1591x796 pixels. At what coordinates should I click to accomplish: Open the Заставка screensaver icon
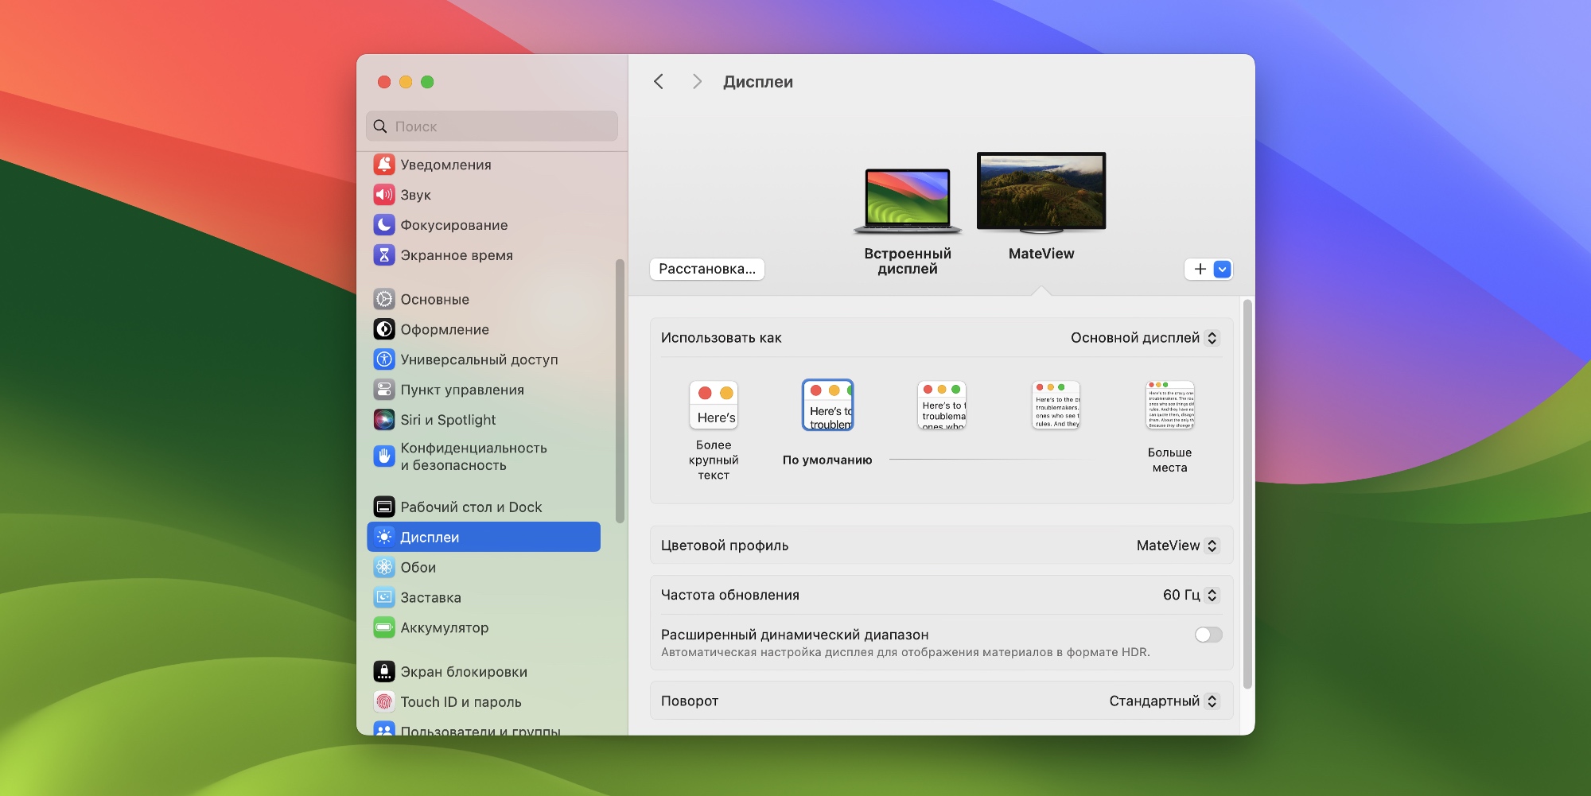384,597
